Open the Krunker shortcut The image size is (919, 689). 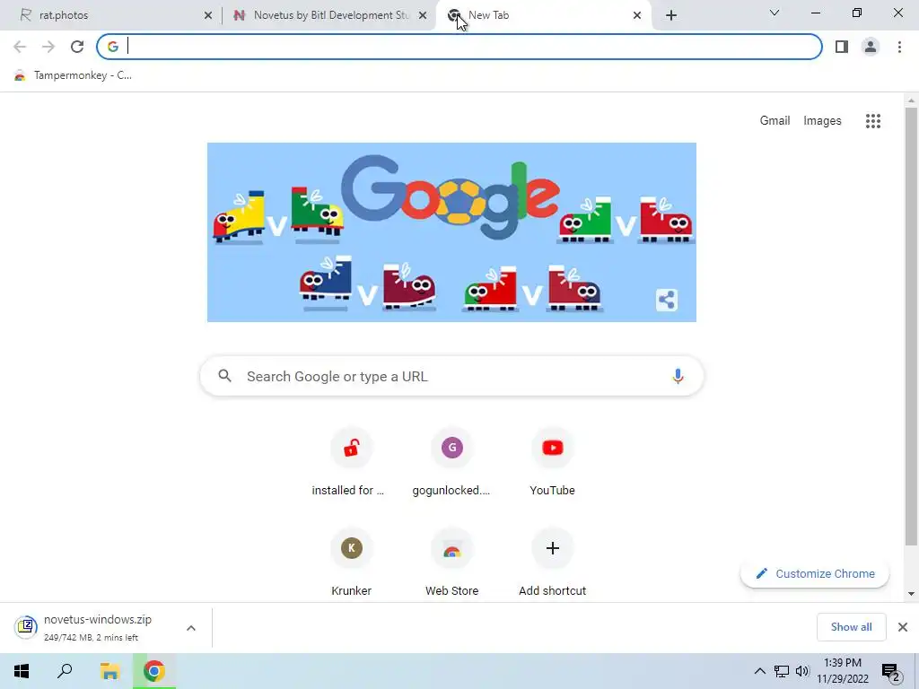pos(351,563)
